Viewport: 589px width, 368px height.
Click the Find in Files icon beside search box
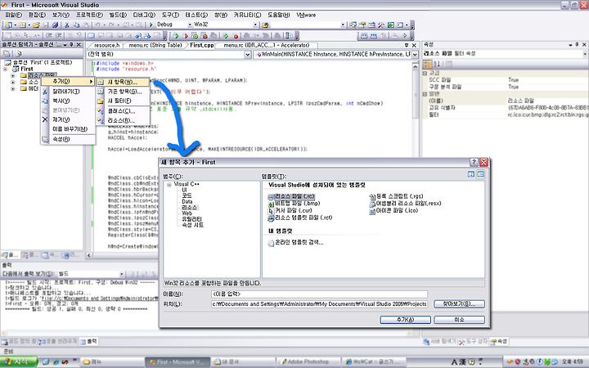pyautogui.click(x=265, y=25)
